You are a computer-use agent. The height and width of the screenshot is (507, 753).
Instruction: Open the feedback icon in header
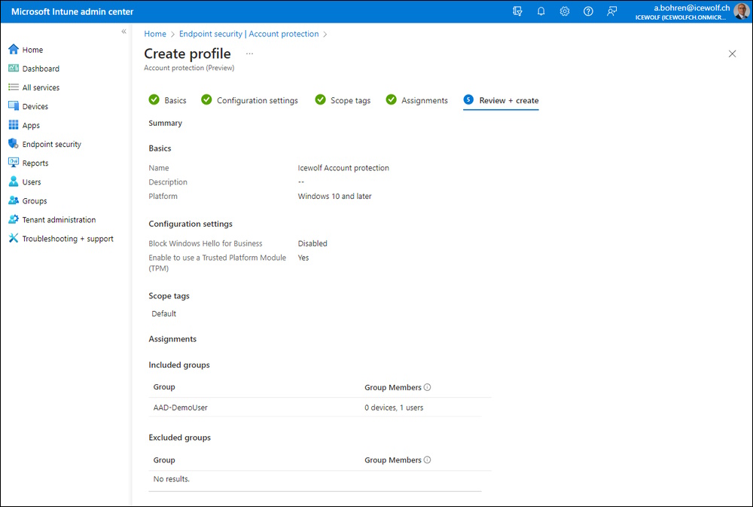(x=611, y=11)
